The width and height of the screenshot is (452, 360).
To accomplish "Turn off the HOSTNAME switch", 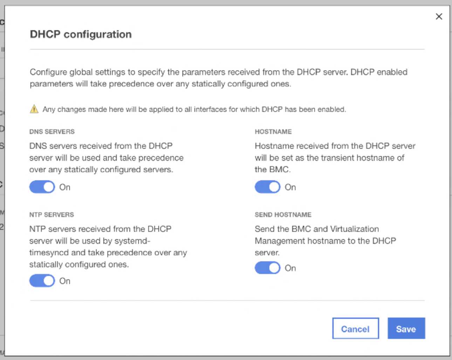I will point(267,187).
